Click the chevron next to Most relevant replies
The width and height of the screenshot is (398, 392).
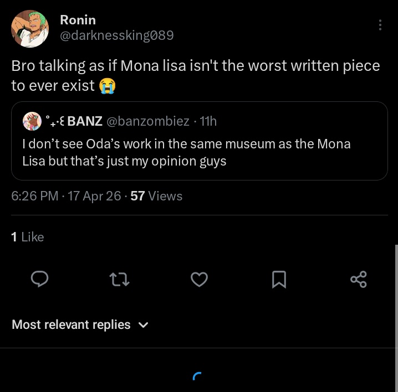point(143,325)
